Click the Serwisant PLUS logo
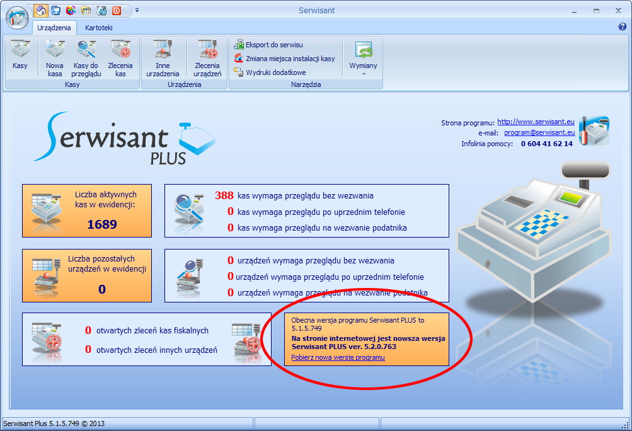The width and height of the screenshot is (632, 431). tap(124, 138)
